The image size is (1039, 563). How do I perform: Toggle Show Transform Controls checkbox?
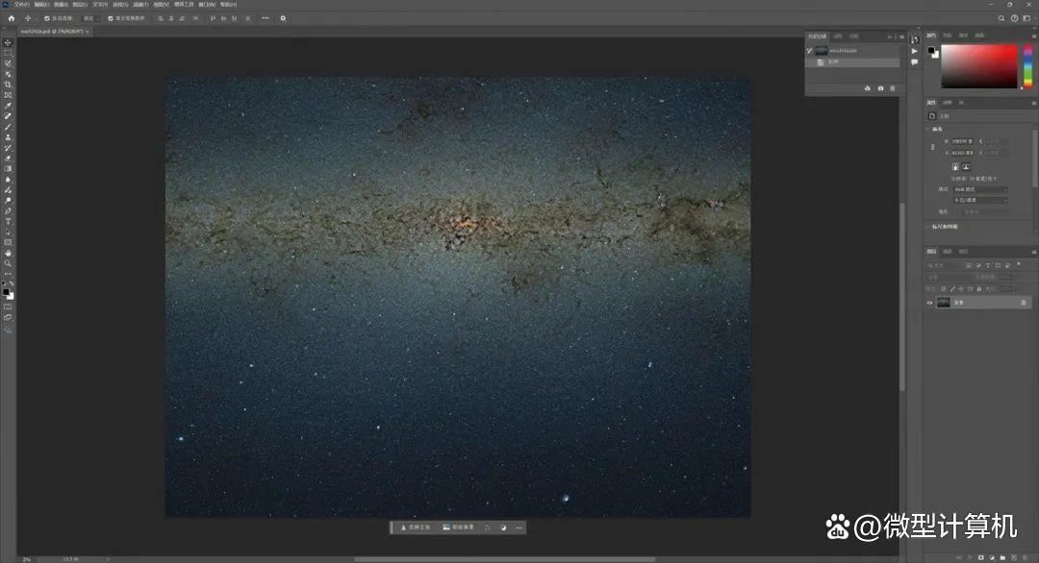(111, 18)
